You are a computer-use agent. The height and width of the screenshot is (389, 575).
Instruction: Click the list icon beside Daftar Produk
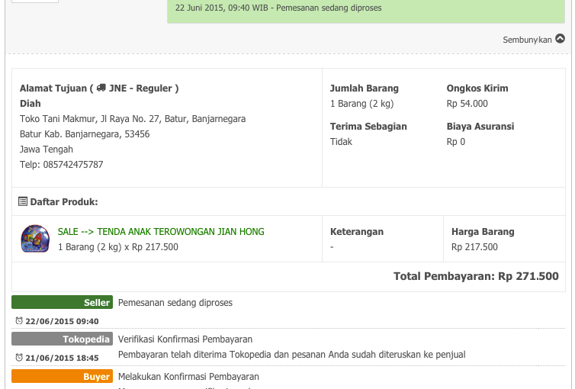coord(23,202)
